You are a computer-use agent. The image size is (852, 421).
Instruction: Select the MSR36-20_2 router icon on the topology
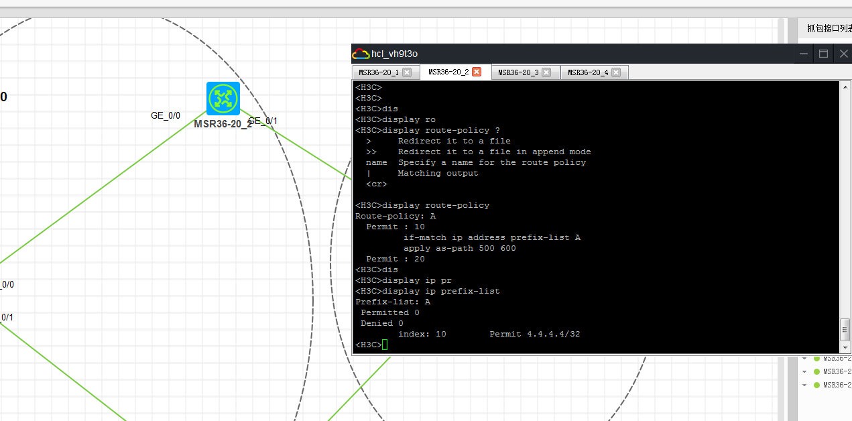tap(223, 99)
